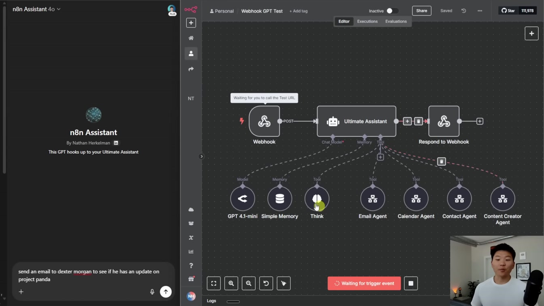Select the Ultimate Assistant agent node

[357, 121]
